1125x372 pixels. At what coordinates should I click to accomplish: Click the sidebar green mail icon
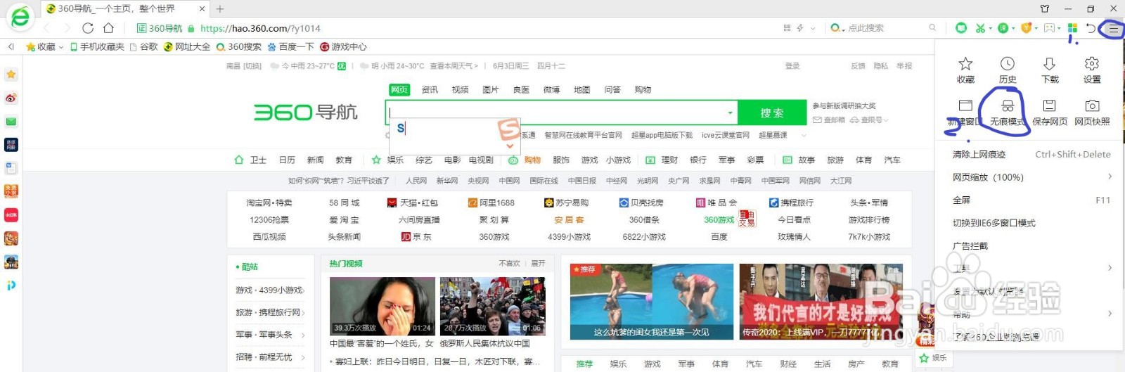click(x=11, y=122)
